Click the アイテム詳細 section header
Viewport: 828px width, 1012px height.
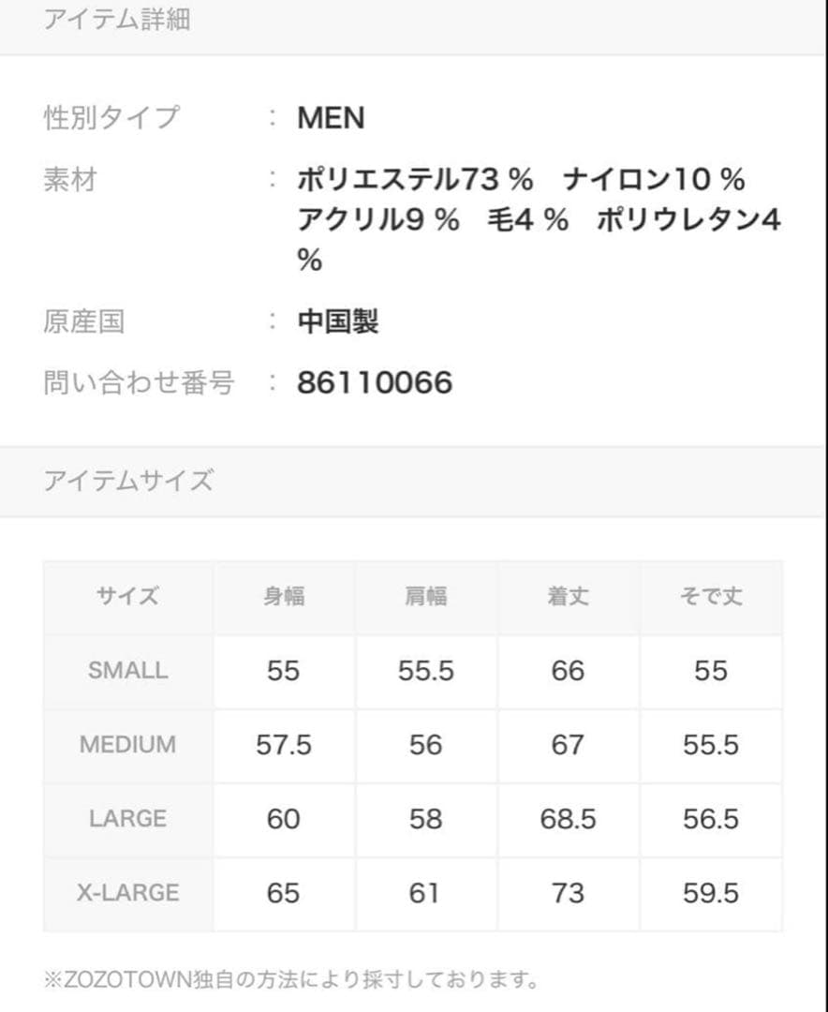tap(117, 20)
